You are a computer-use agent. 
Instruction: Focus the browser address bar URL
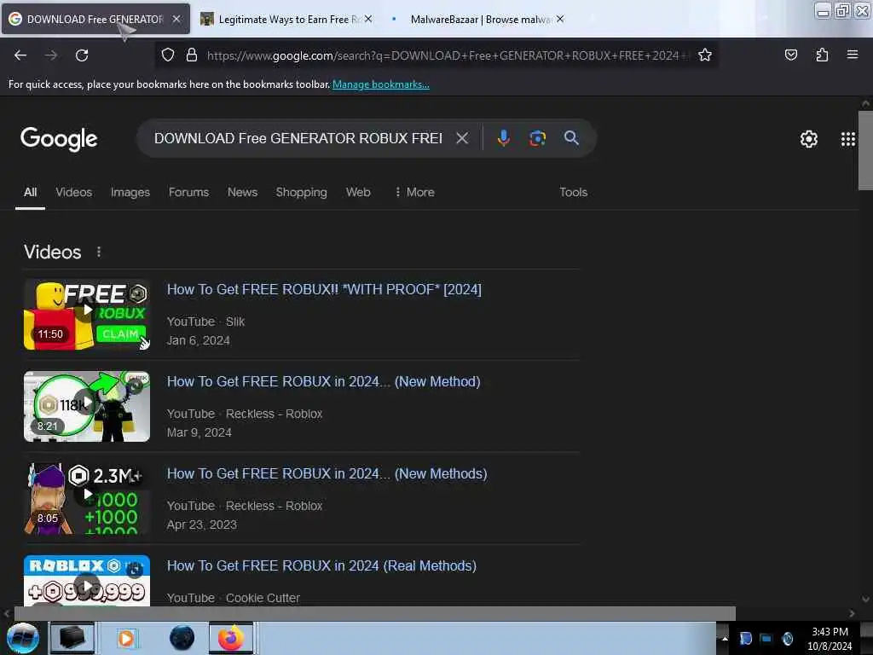448,55
